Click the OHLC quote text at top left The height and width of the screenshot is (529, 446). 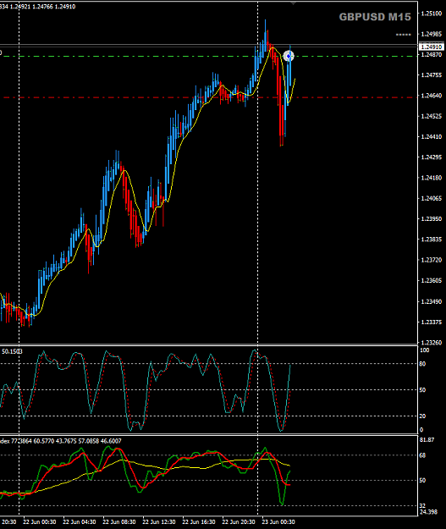[x=37, y=7]
